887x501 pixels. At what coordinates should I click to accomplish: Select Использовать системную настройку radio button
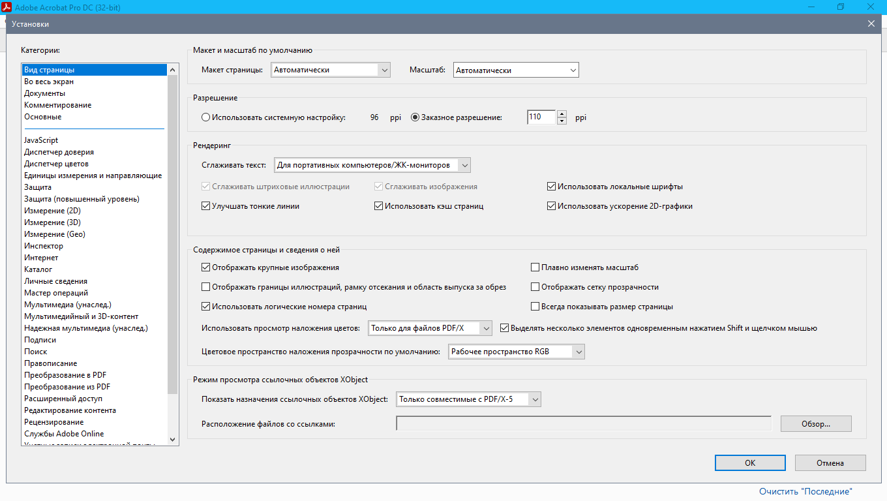coord(206,117)
